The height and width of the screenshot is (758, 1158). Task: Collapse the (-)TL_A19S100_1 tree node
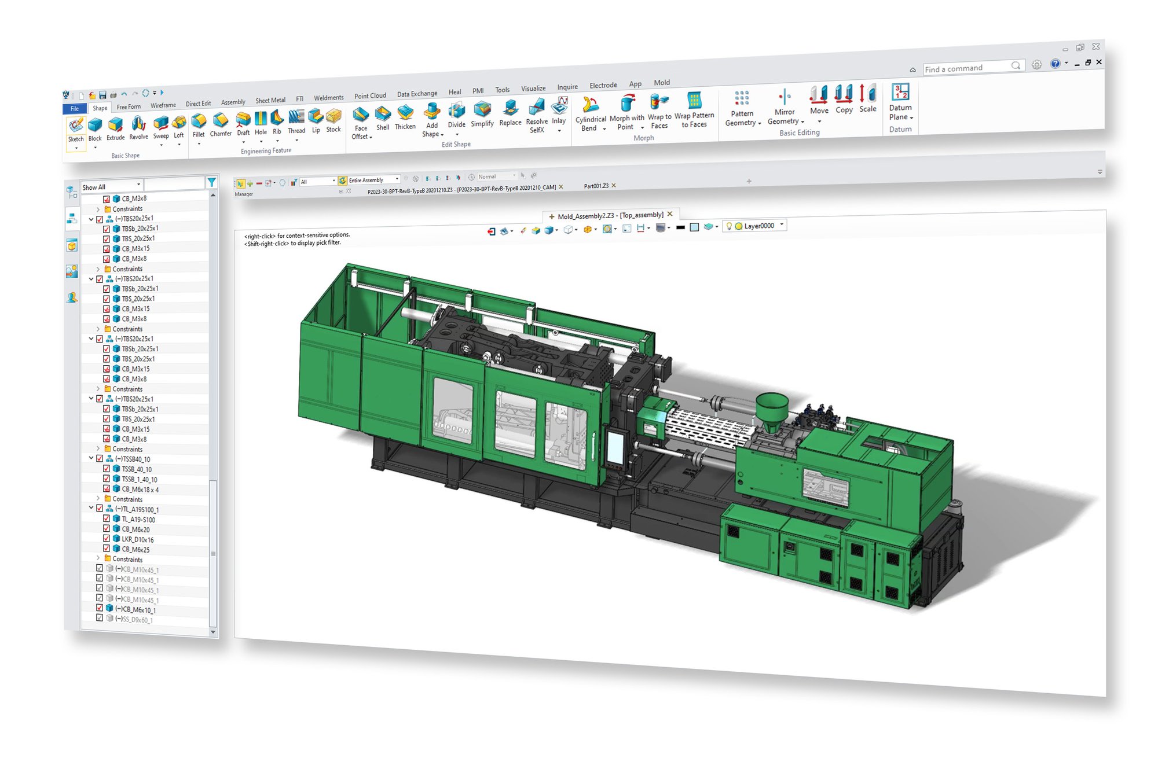91,509
